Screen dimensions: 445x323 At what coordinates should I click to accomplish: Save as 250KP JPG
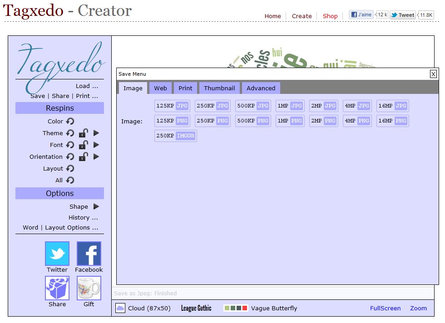[213, 106]
